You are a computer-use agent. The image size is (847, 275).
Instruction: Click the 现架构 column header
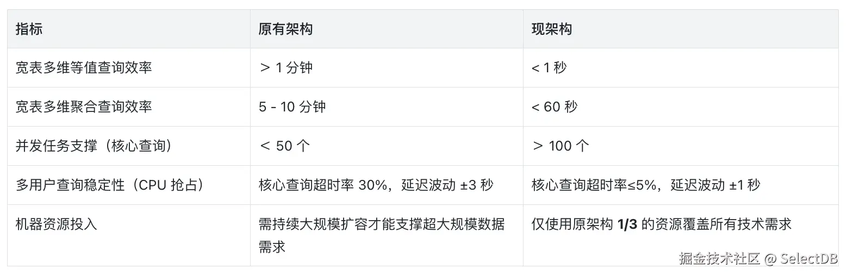(x=551, y=29)
